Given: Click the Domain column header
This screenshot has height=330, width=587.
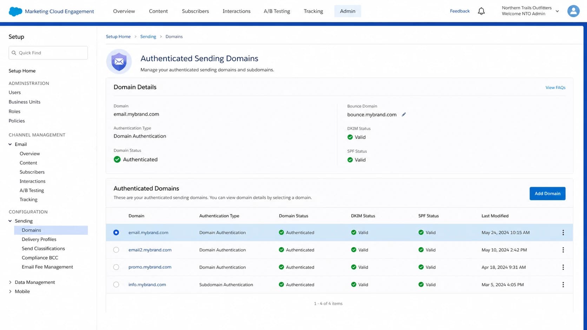Looking at the screenshot, I should pos(136,216).
